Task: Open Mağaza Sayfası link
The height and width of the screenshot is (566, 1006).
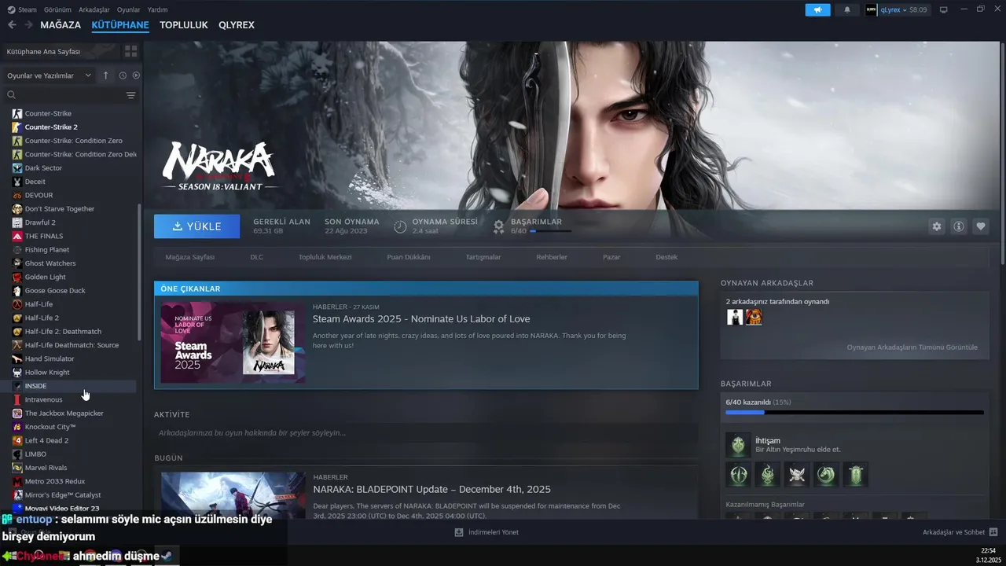Action: 190,257
